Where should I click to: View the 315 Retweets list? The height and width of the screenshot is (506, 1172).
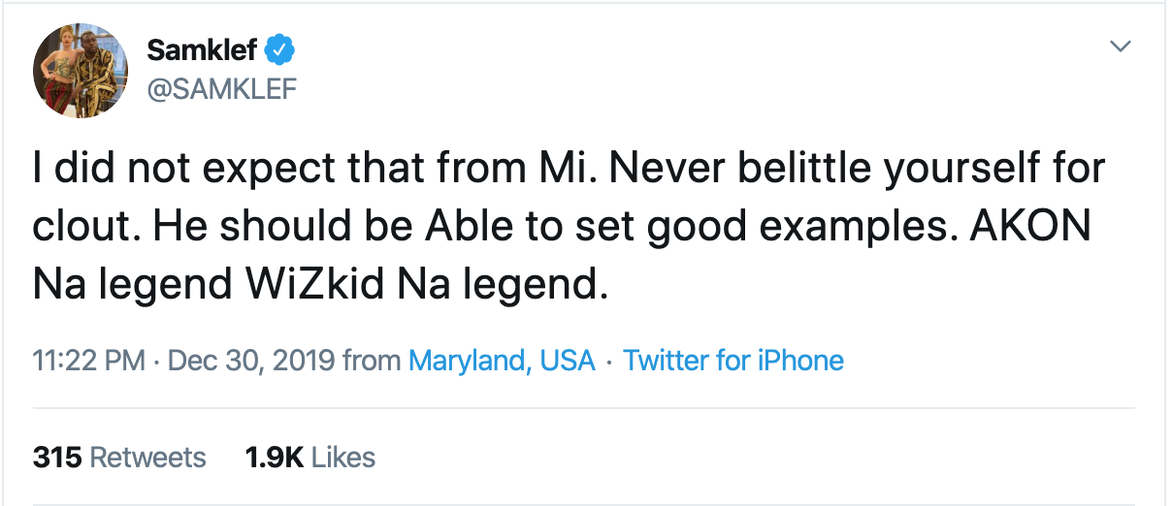(x=119, y=457)
